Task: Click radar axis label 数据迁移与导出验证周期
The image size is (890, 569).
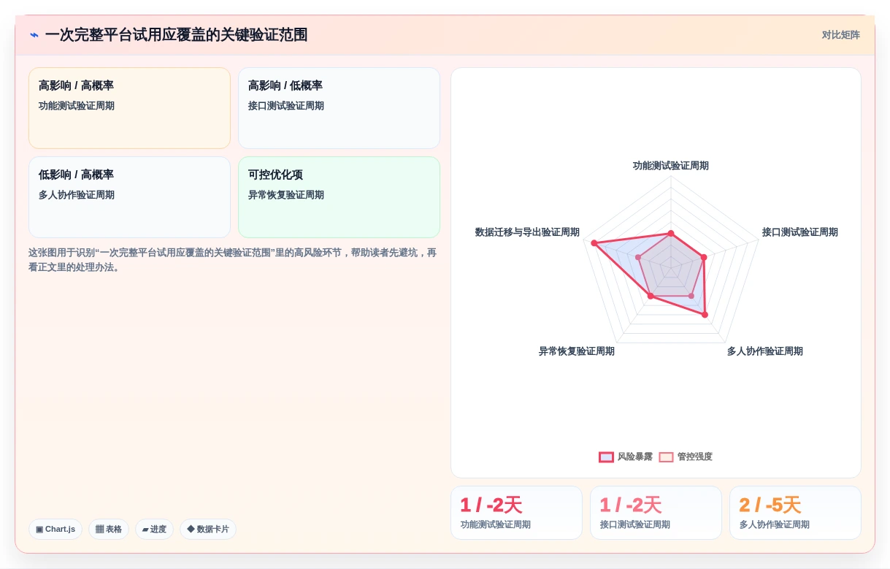Action: click(527, 232)
